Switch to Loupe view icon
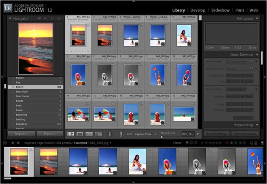The height and width of the screenshot is (184, 267). tap(80, 134)
